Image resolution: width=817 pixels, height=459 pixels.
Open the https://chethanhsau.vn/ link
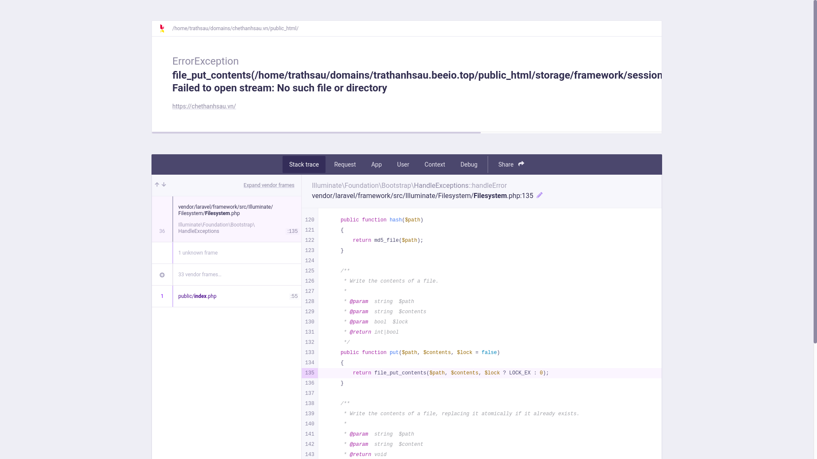click(204, 106)
